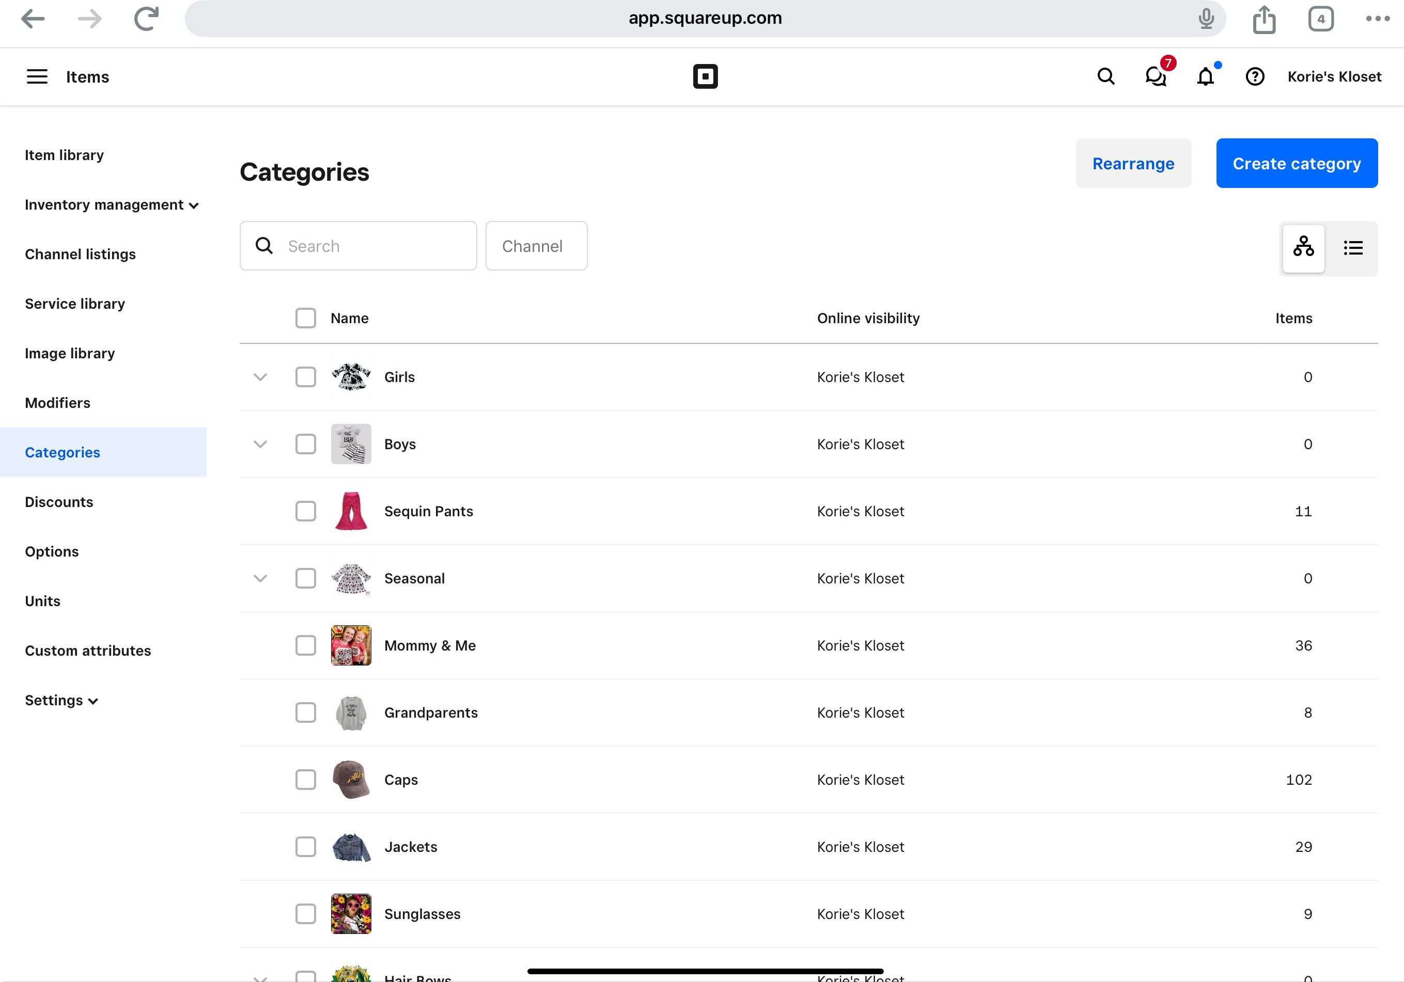Open the hamburger navigation menu
Viewport: 1404px width, 982px height.
pos(37,76)
